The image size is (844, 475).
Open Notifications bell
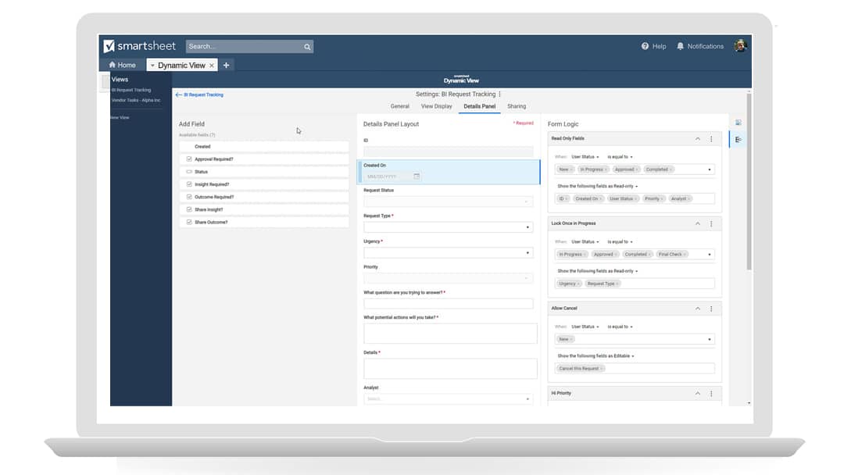click(x=699, y=46)
